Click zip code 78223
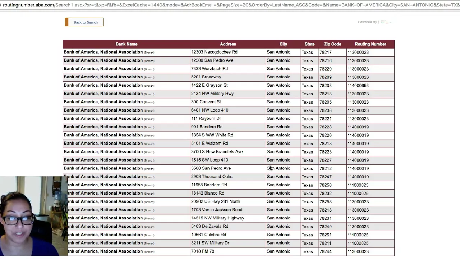Image resolution: width=460 pixels, height=259 pixels. coord(326,152)
